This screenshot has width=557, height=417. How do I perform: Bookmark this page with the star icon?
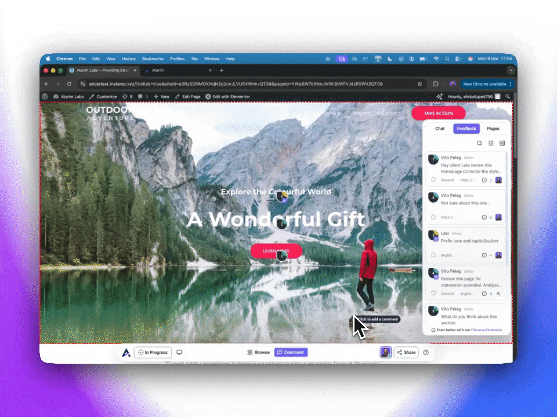tap(419, 83)
